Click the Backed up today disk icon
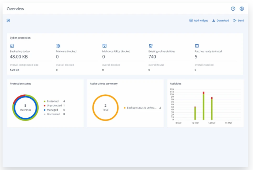 pyautogui.click(x=12, y=46)
